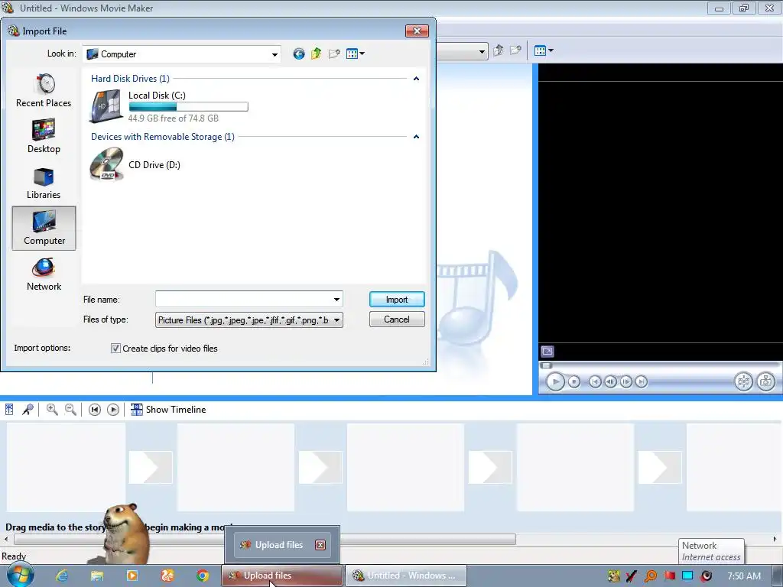Select Recent Places in the sidebar
783x587 pixels.
coord(44,91)
